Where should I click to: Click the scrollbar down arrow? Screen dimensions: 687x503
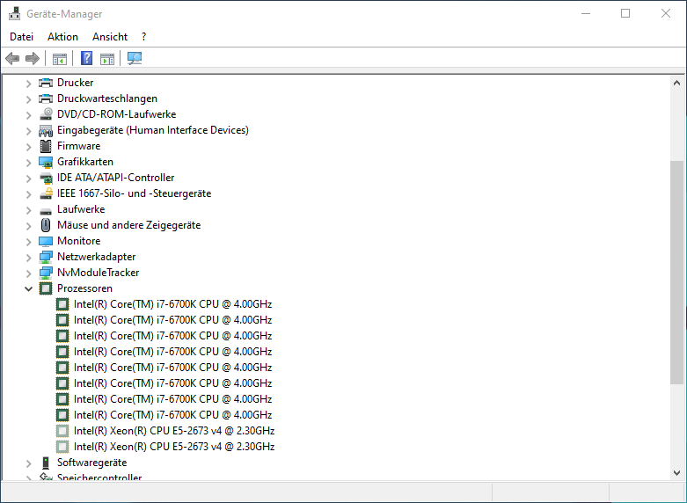676,473
